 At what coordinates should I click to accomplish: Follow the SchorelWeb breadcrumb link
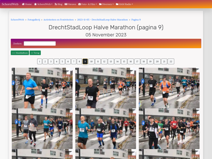(17, 20)
